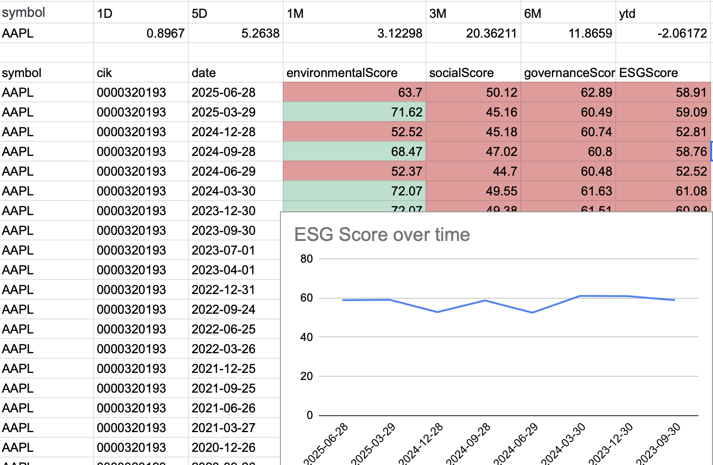Select the ytd header cell

[x=663, y=13]
